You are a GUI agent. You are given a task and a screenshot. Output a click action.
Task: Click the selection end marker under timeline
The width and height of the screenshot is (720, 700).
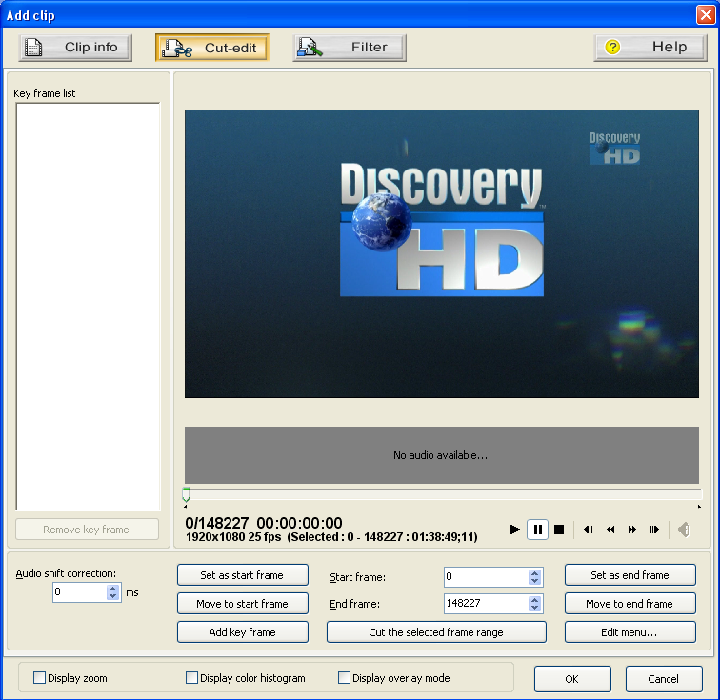point(699,507)
